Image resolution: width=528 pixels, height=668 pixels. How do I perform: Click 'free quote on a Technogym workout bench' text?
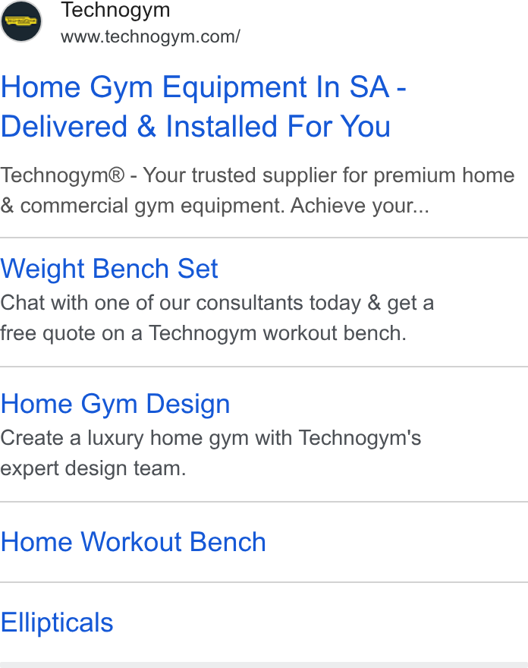pos(203,333)
